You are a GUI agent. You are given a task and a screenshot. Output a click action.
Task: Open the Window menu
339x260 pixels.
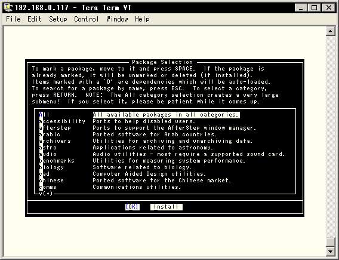point(117,19)
